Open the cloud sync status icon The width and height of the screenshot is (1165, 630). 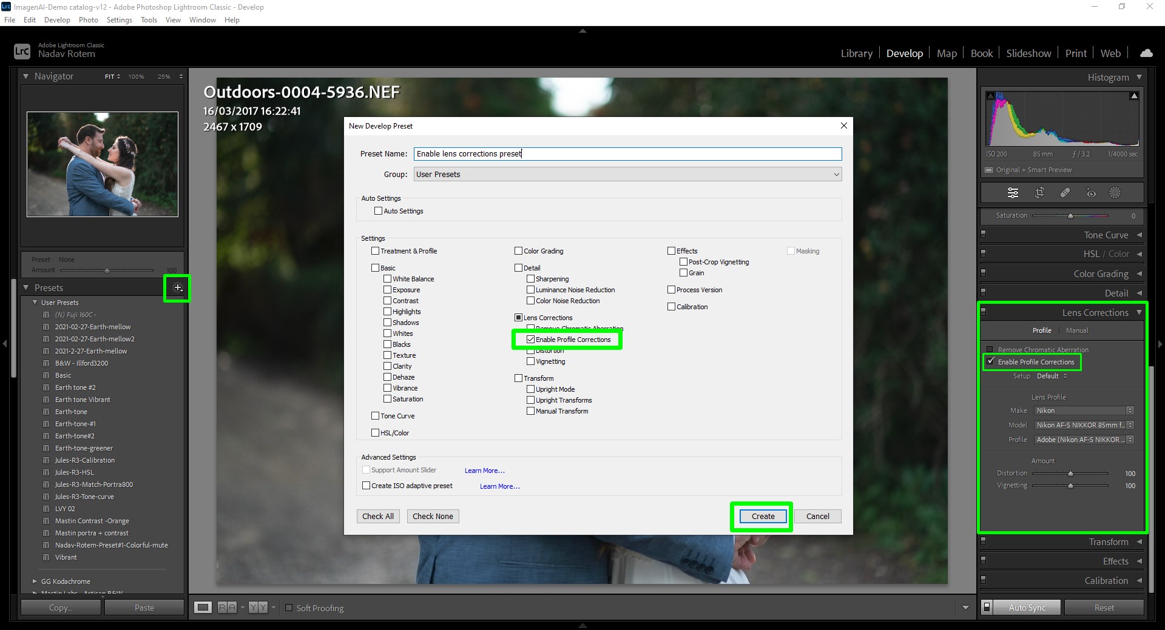point(1146,53)
